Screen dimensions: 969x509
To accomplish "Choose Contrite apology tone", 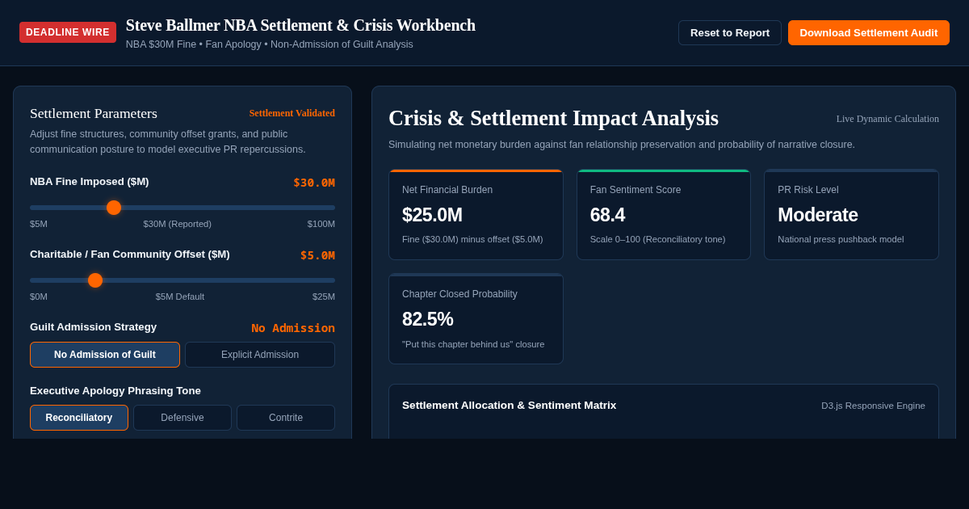I will pyautogui.click(x=286, y=418).
